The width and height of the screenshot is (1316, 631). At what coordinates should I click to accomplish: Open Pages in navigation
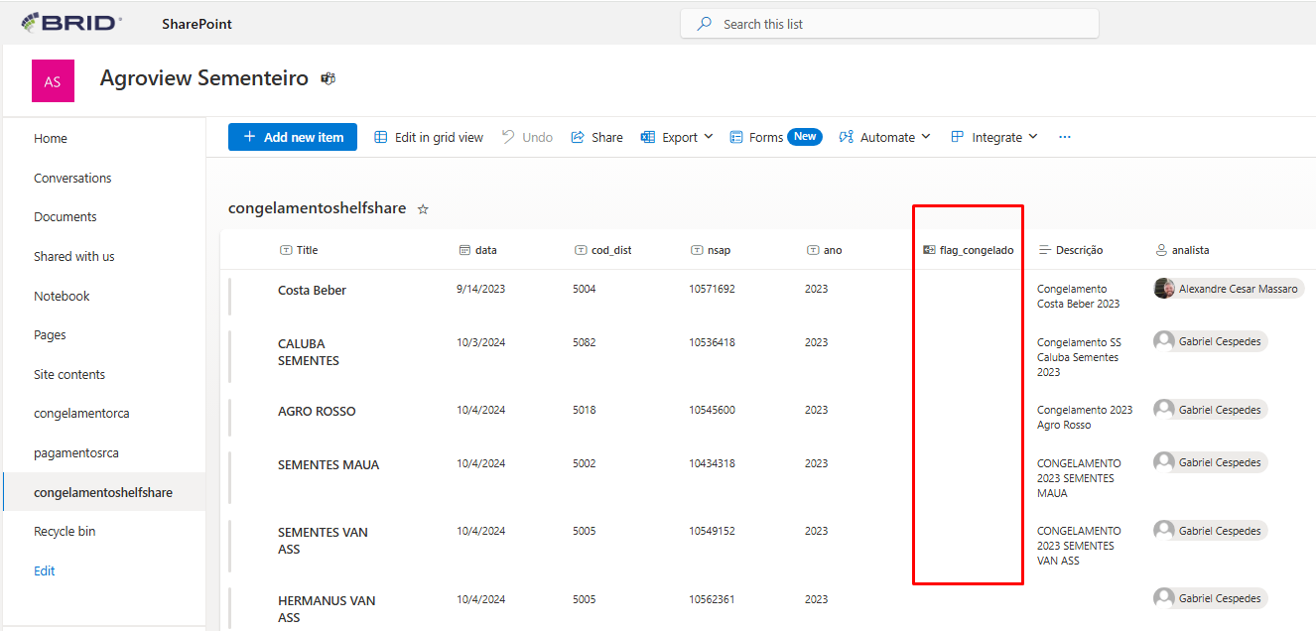50,335
